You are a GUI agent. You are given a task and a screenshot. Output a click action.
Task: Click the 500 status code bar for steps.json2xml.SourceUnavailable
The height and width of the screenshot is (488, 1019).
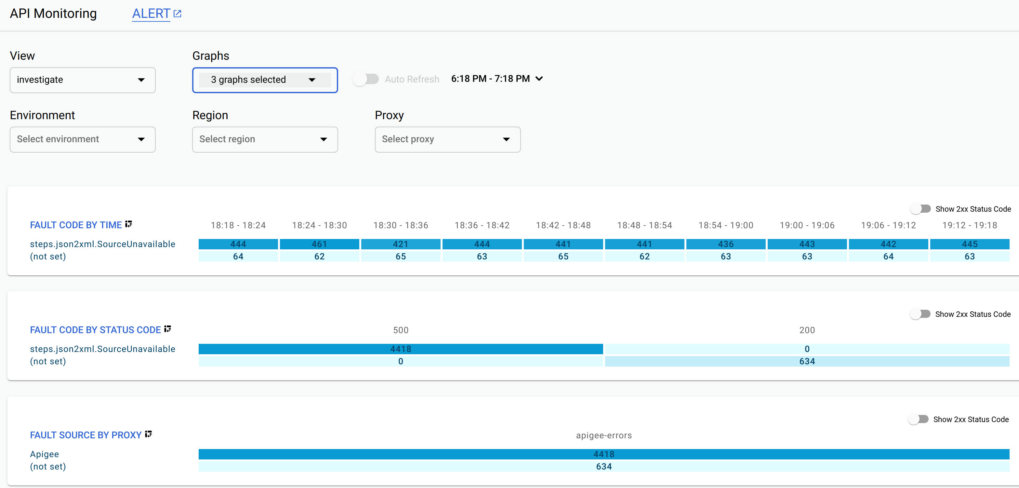click(x=399, y=349)
